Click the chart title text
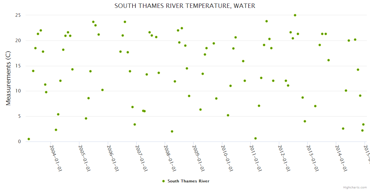 pyautogui.click(x=185, y=6)
